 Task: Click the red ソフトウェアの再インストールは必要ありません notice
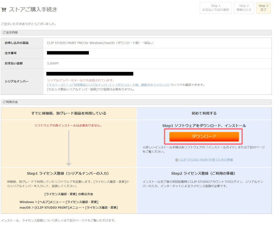68,126
